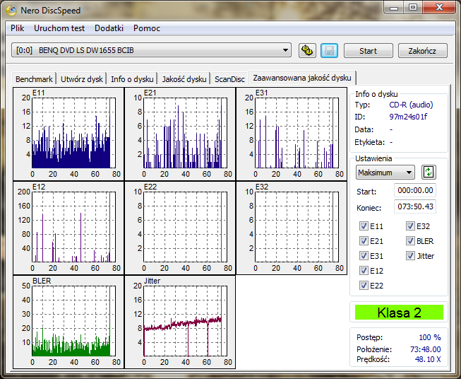
Task: Toggle the E11 checkbox
Action: coord(364,226)
